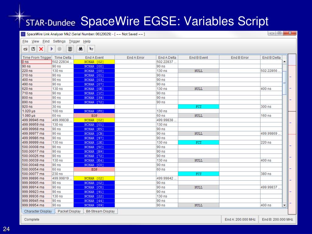Switch to the Character Display tab
Screen dimensions: 312x234
(38, 211)
